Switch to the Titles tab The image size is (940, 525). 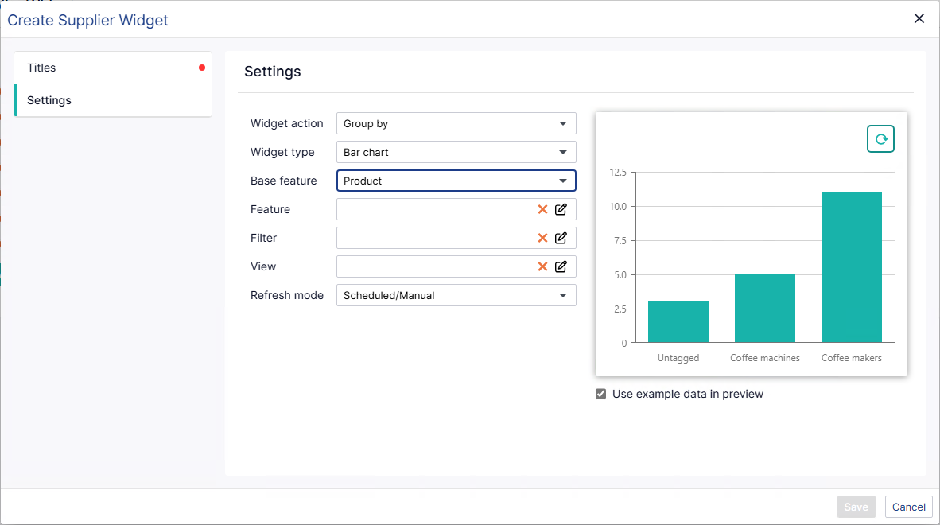(x=113, y=68)
